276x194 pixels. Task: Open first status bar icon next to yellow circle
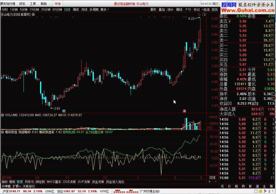pyautogui.click(x=256, y=191)
